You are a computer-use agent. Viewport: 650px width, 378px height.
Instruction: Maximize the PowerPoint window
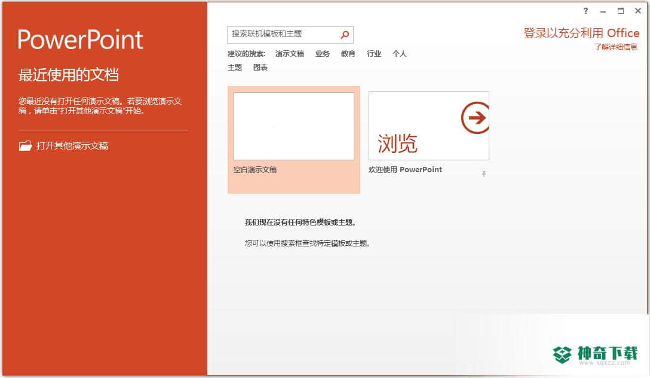tap(621, 11)
